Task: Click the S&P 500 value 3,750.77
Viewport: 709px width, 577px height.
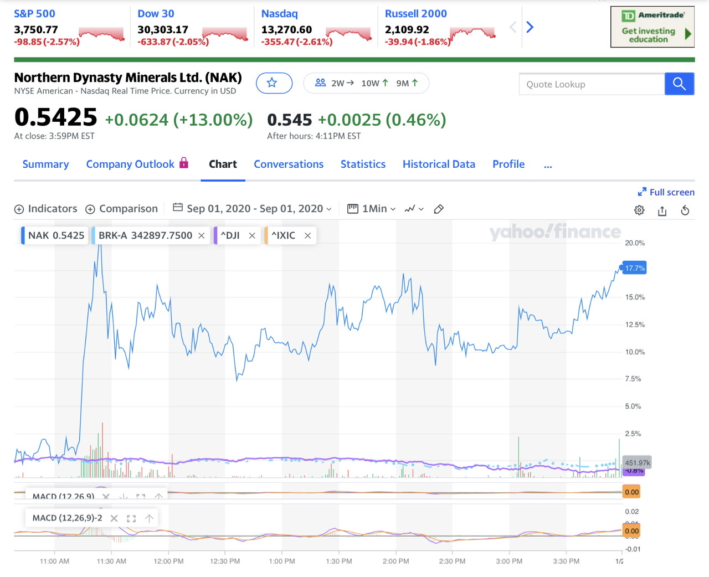Action: 36,30
